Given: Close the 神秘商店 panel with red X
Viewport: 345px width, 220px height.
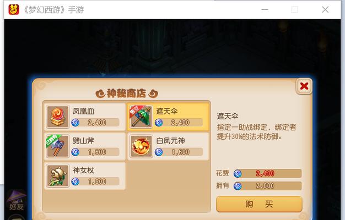Looking at the screenshot, I should click(304, 86).
